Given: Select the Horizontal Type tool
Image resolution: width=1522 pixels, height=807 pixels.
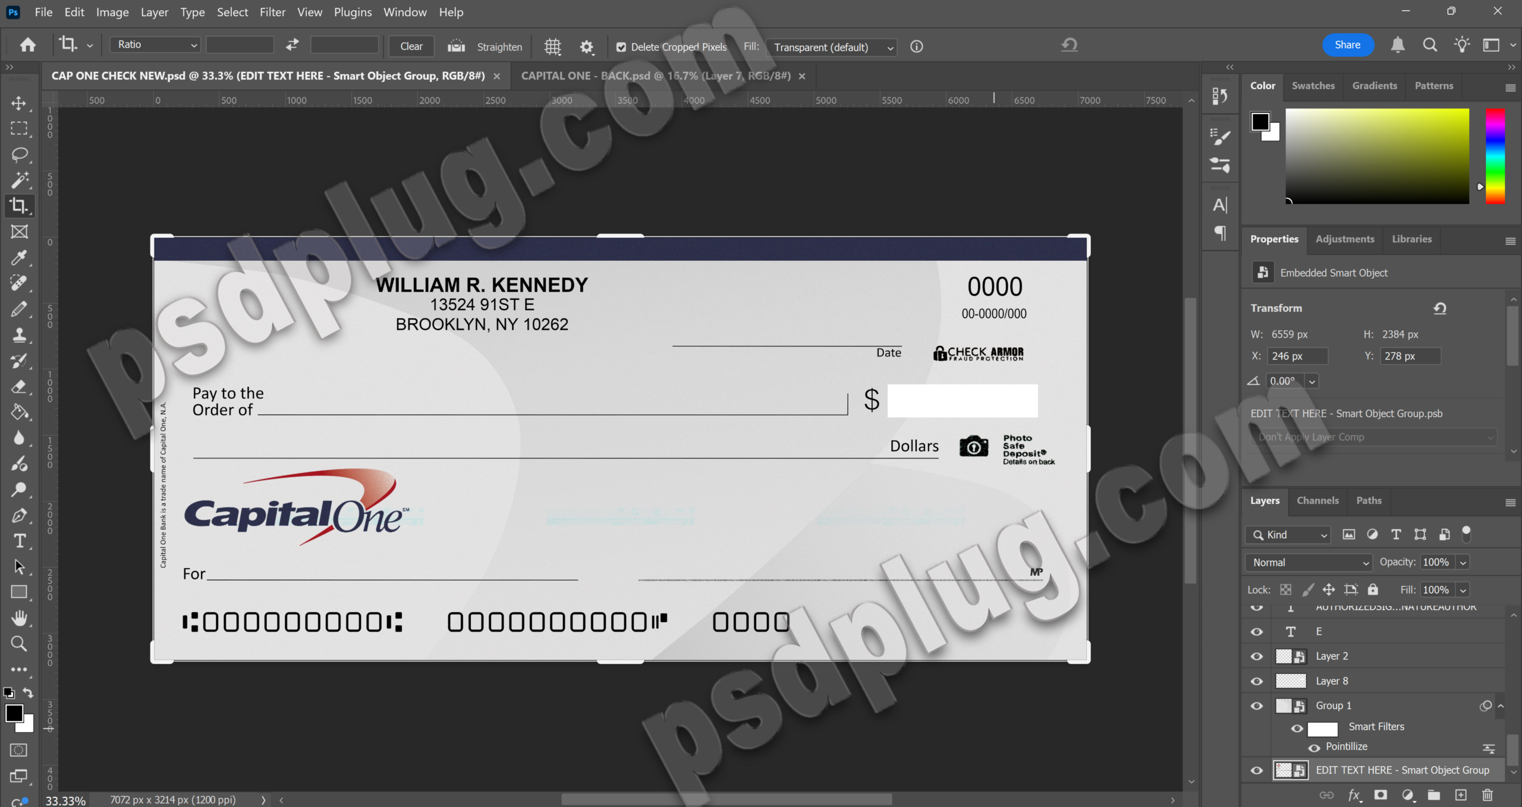Looking at the screenshot, I should pyautogui.click(x=19, y=541).
